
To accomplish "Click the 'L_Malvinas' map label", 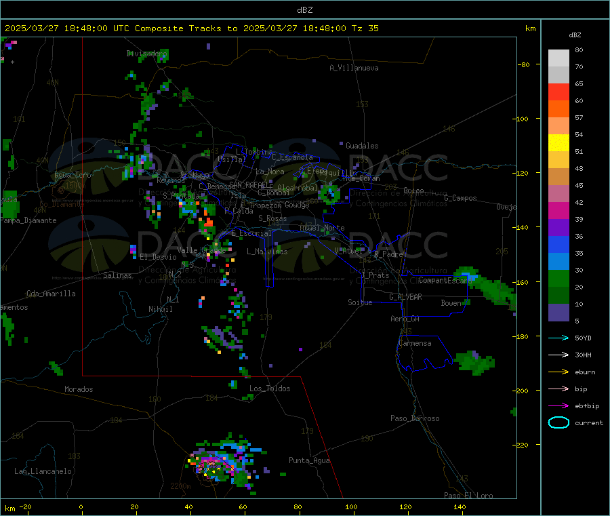I will point(267,252).
